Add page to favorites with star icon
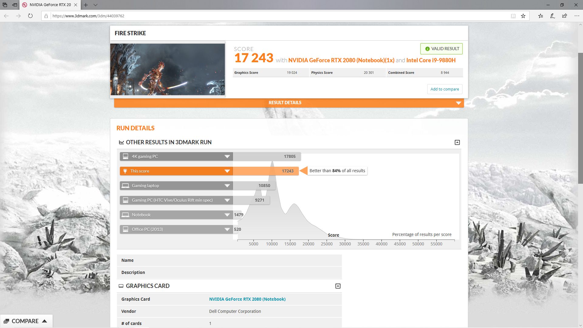Viewport: 583px width, 328px height. point(523,16)
